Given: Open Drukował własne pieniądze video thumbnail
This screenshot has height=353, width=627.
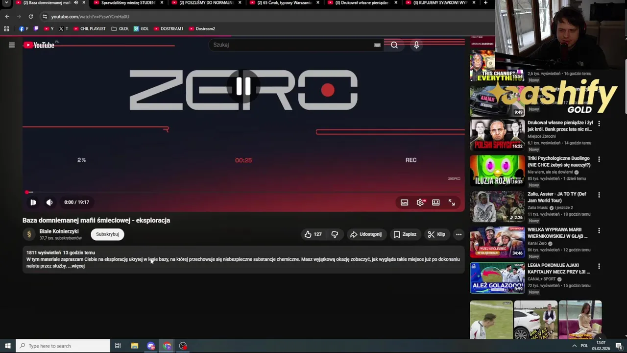Looking at the screenshot, I should pyautogui.click(x=497, y=135).
